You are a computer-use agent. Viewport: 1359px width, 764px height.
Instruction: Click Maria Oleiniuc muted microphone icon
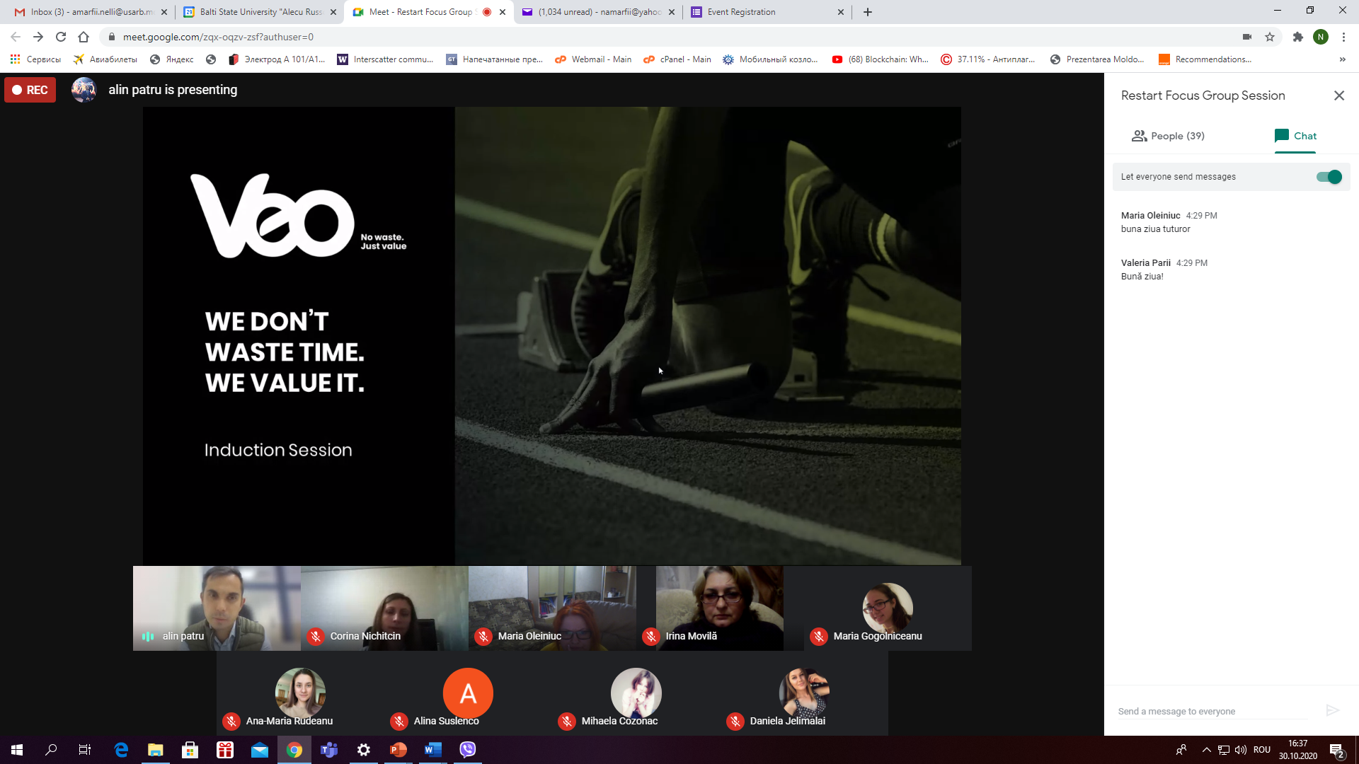tap(483, 636)
